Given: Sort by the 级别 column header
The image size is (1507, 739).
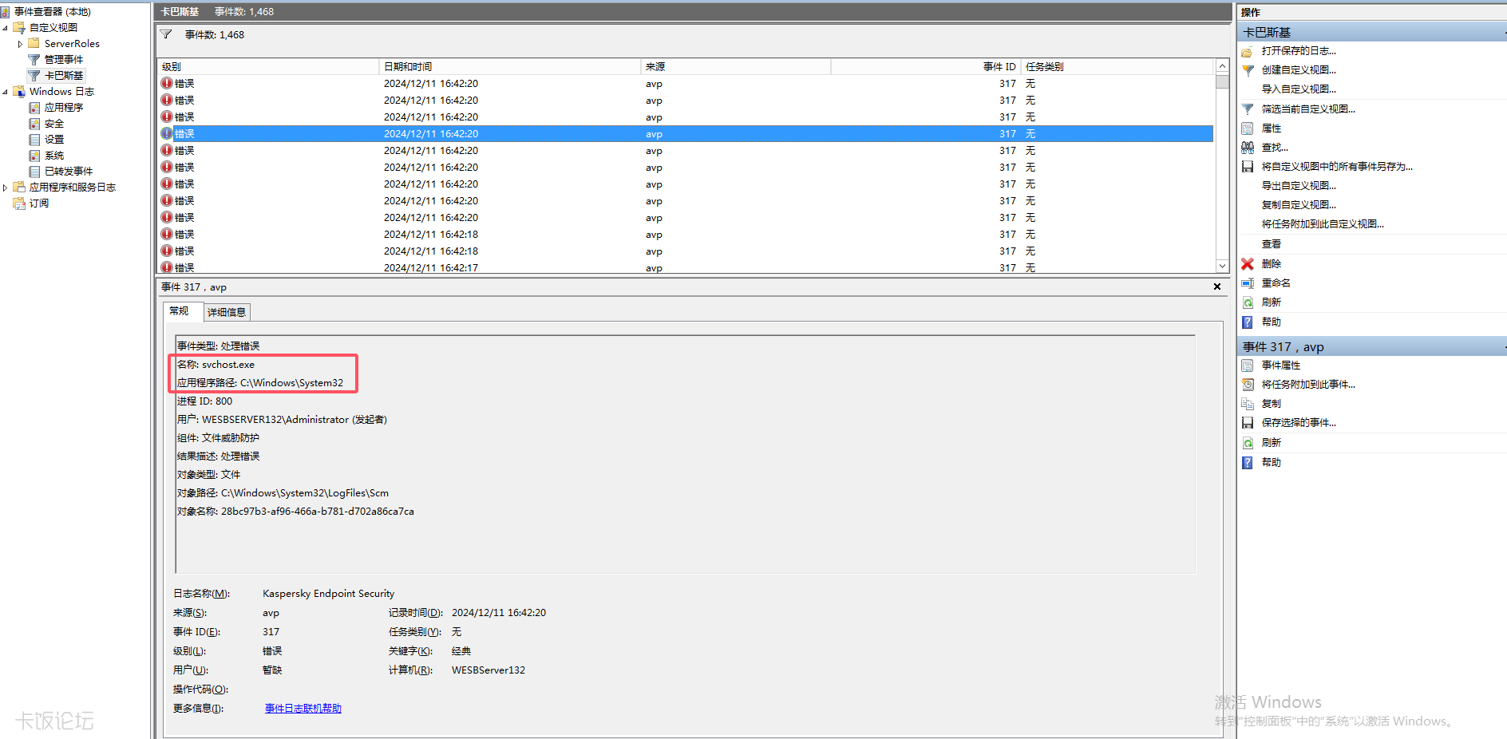Looking at the screenshot, I should coord(268,66).
